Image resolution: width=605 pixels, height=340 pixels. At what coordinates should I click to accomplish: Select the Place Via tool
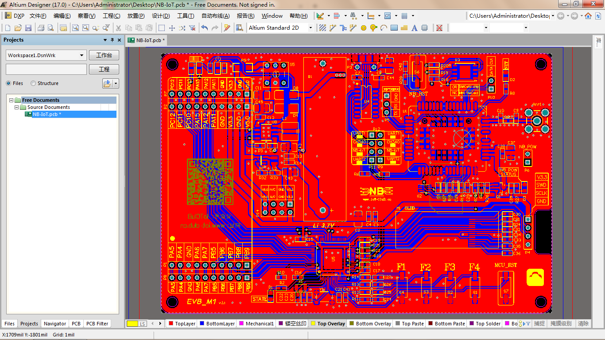[x=373, y=28]
